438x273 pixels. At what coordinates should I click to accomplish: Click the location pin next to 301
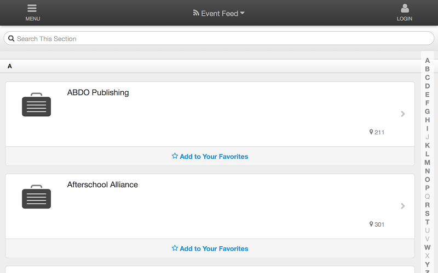(371, 224)
